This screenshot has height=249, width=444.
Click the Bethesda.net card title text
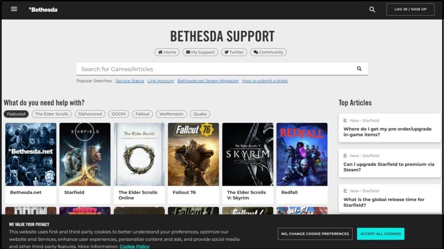click(26, 192)
